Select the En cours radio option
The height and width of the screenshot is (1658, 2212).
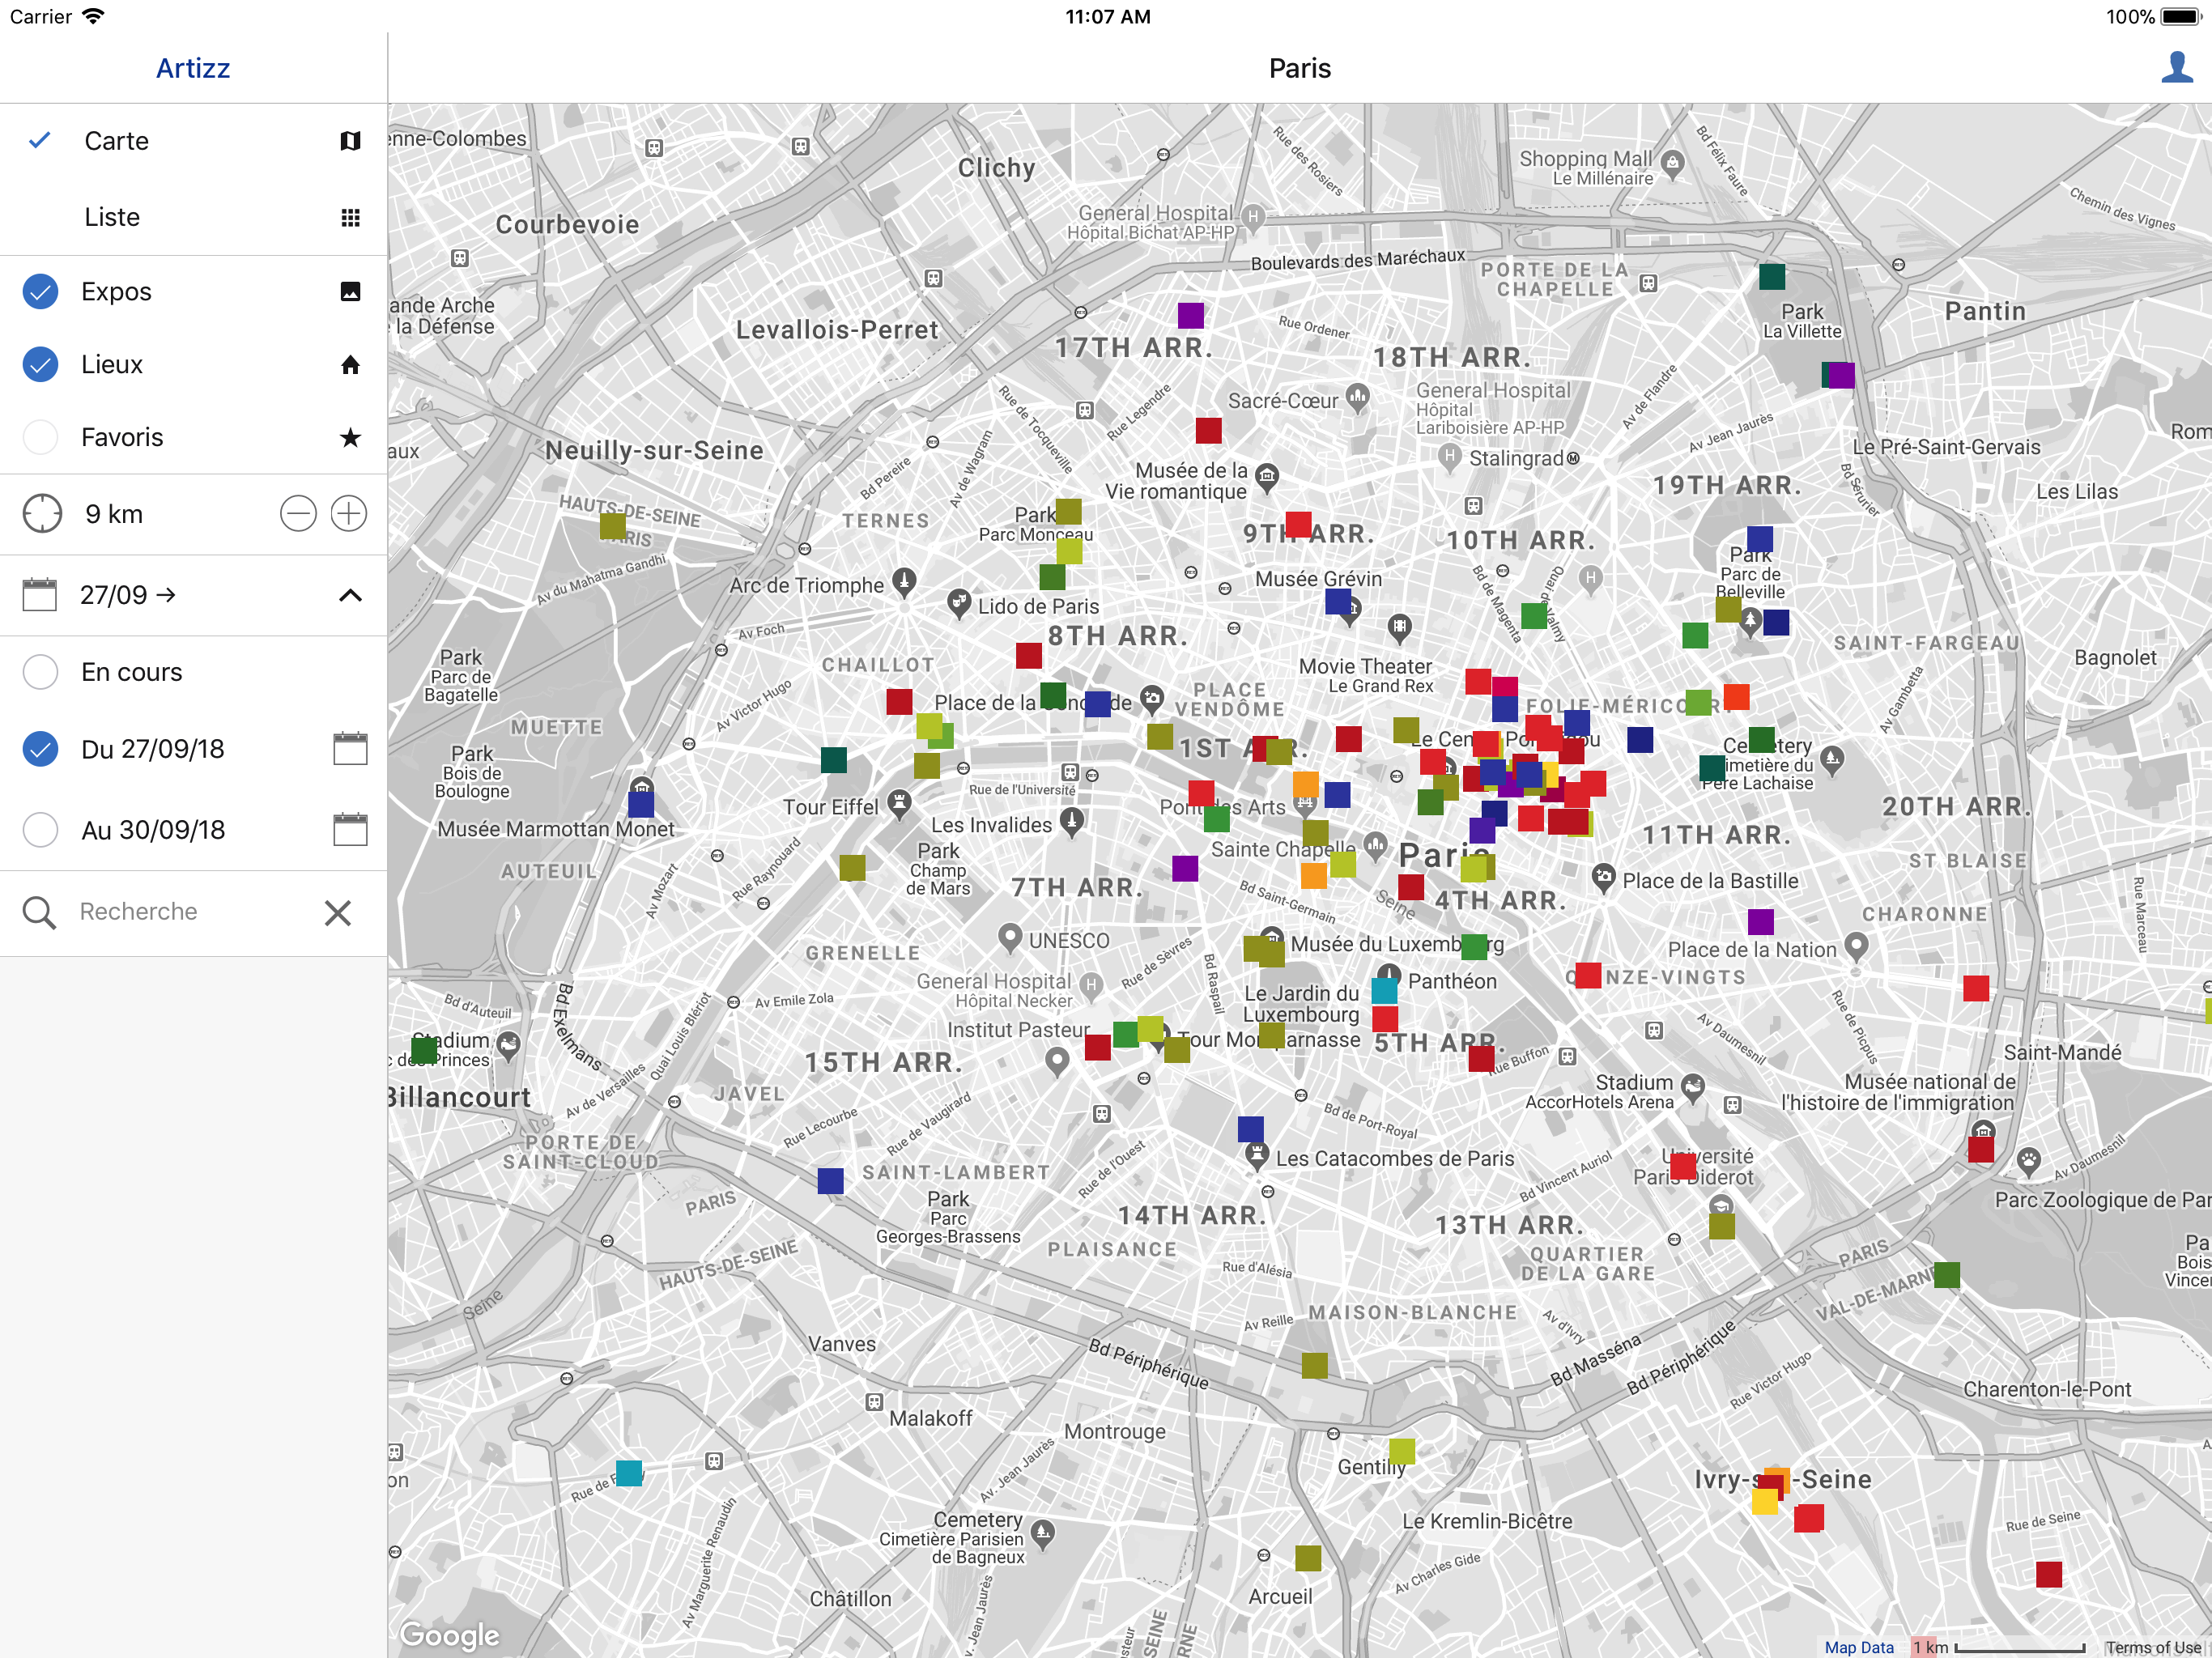pyautogui.click(x=40, y=672)
